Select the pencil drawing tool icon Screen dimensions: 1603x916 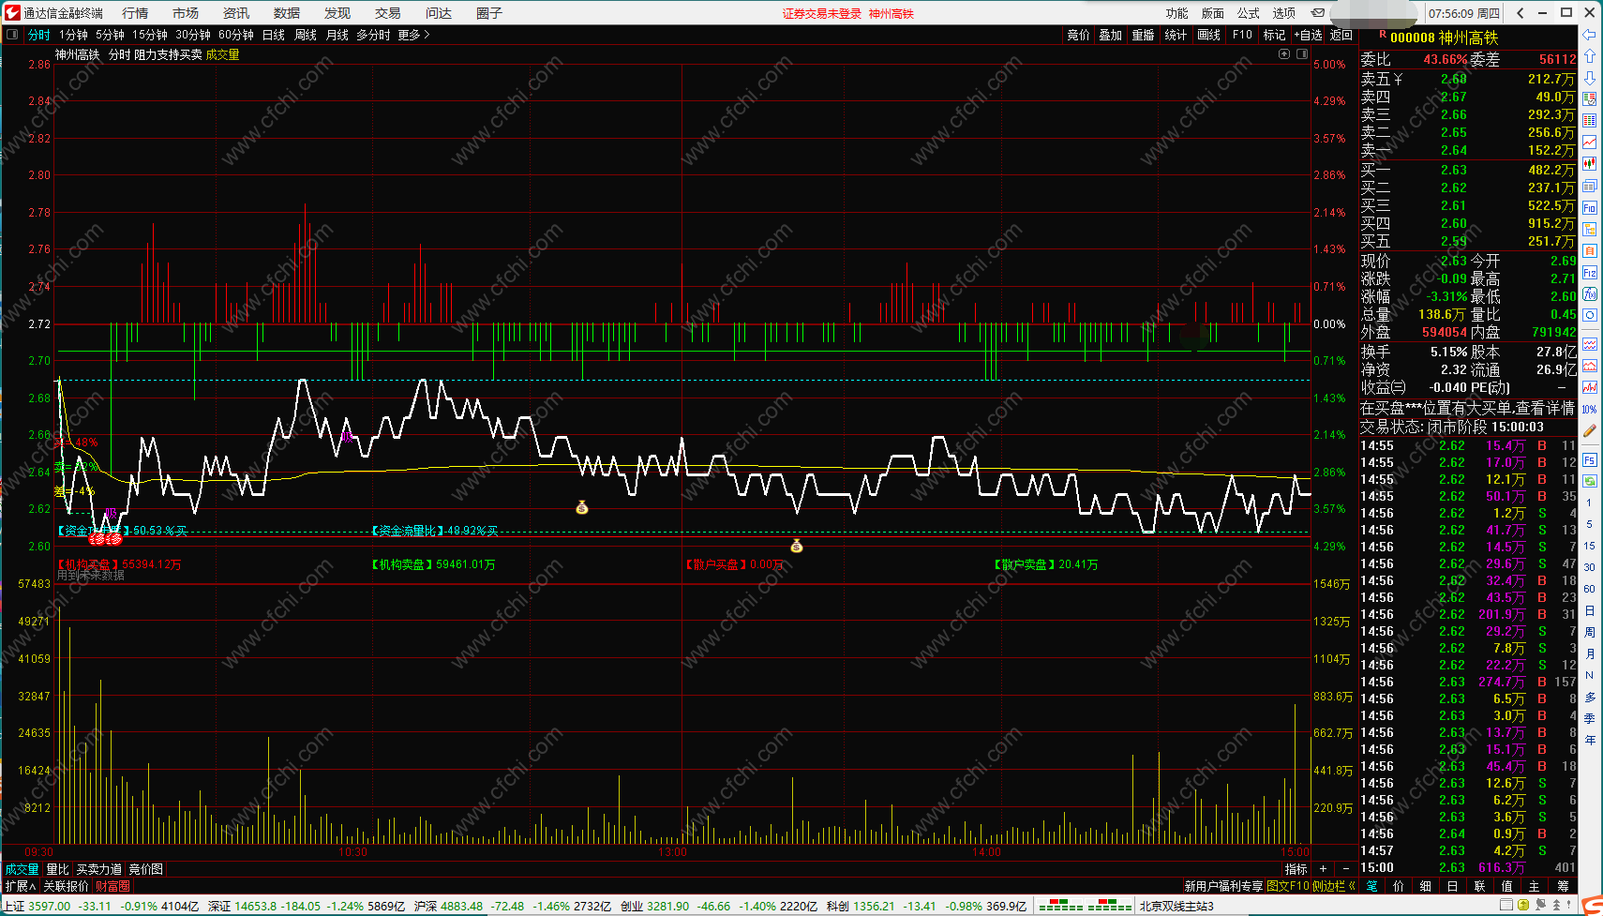(1589, 430)
